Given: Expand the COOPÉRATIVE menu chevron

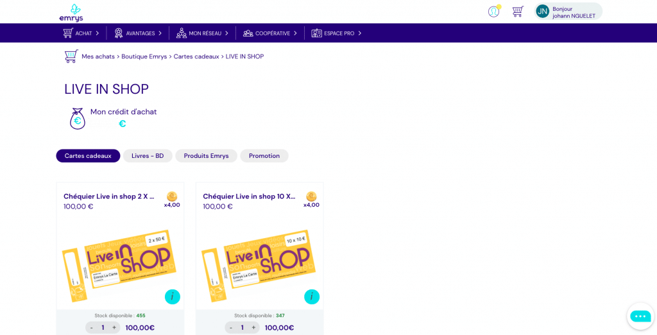Looking at the screenshot, I should click(x=295, y=33).
